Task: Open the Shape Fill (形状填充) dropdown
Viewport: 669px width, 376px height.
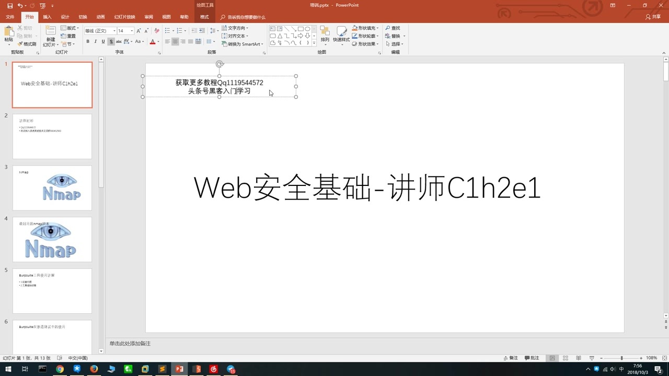Action: (x=365, y=28)
